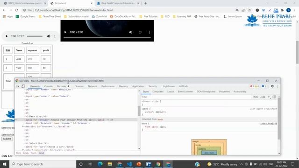Reload the page in Chrome
Screen dimensions: 299x168
(17, 10)
